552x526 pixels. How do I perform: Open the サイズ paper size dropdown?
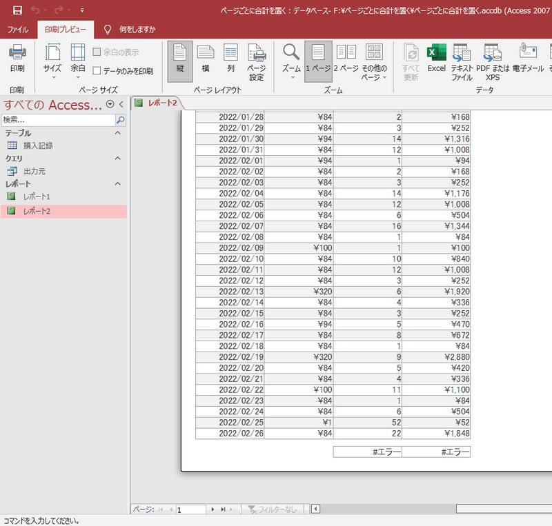tap(52, 61)
